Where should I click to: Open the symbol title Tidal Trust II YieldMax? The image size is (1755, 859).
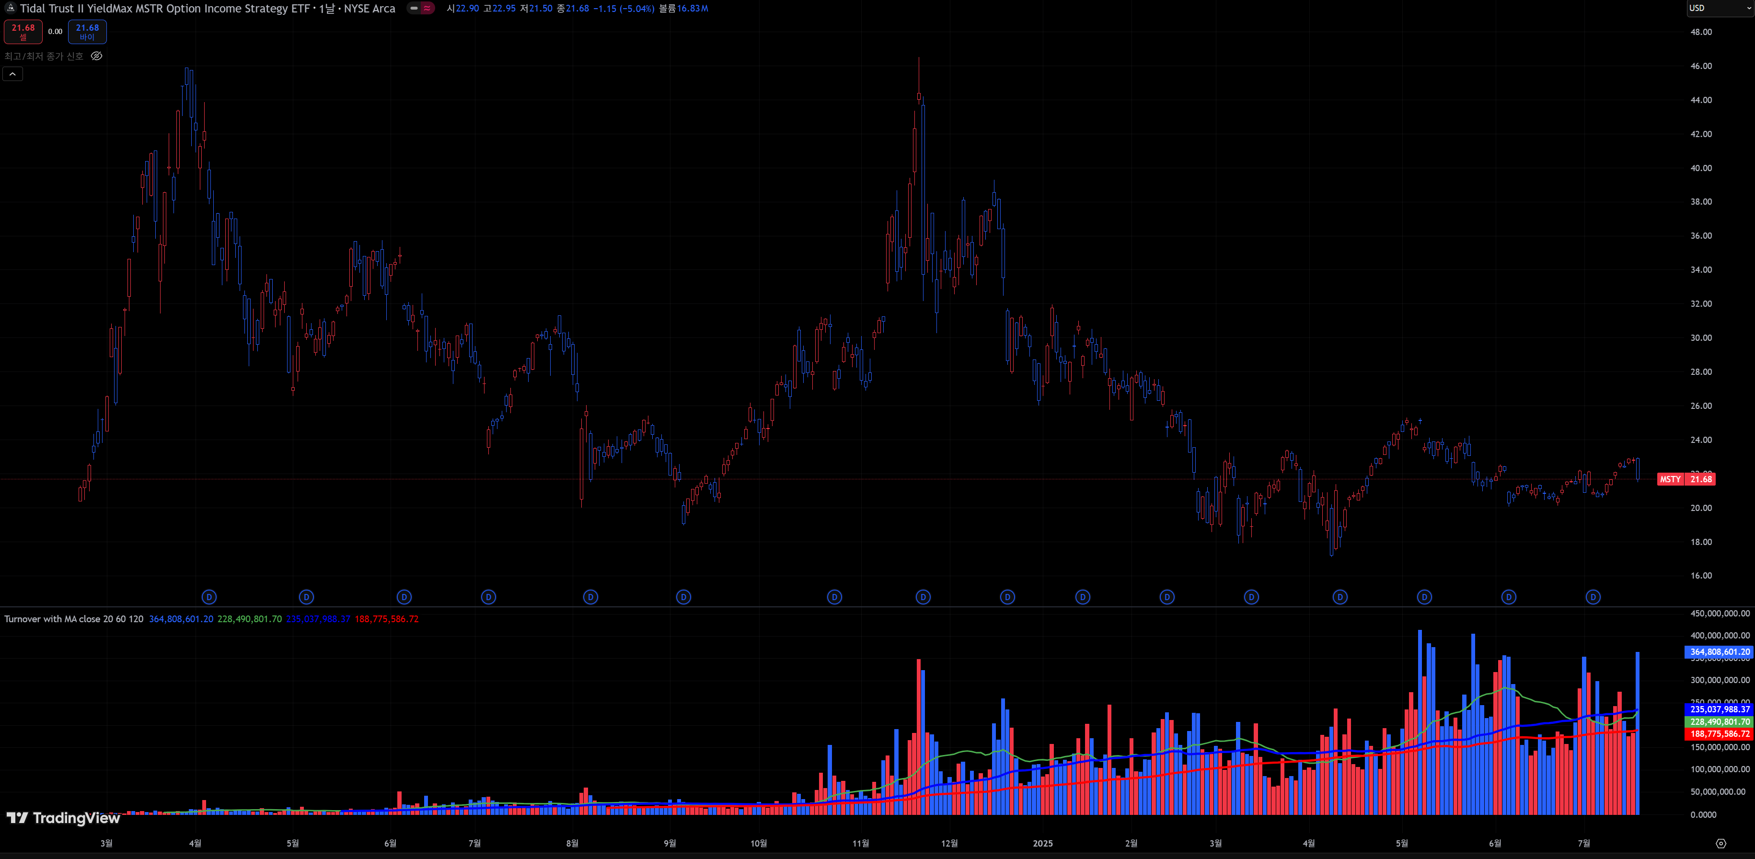(x=207, y=8)
